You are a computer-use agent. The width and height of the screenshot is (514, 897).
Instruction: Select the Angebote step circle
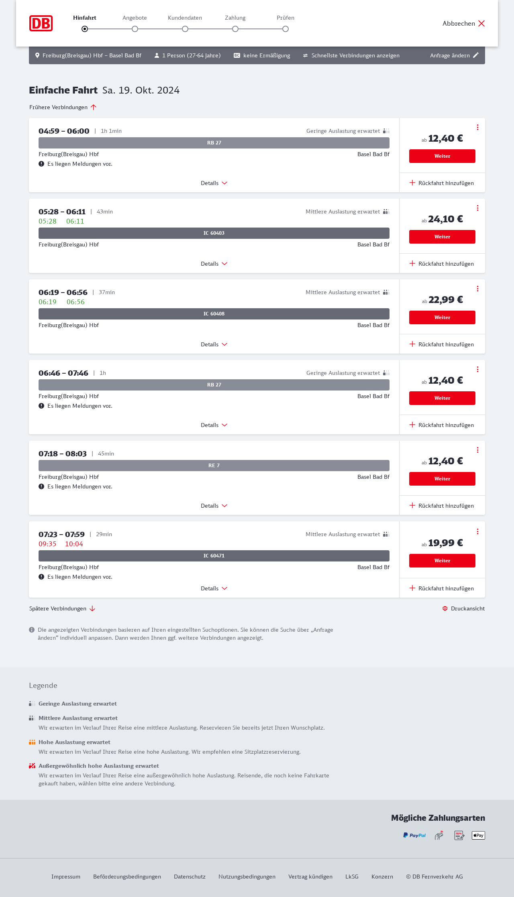[135, 29]
